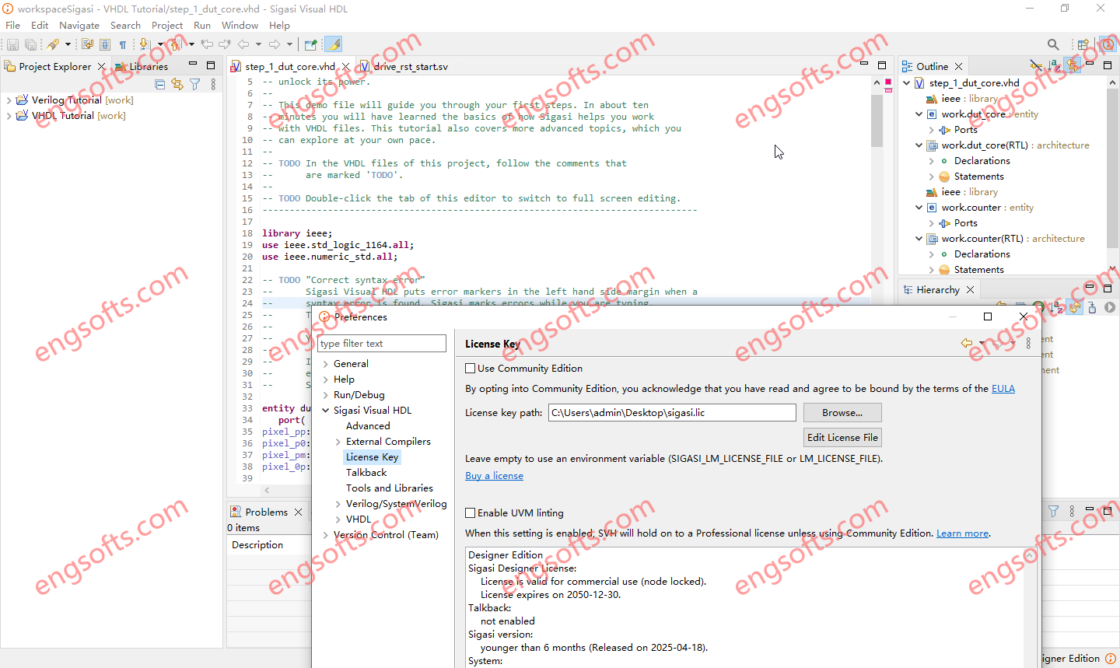1120x668 pixels.
Task: Click Buy a license link
Action: point(494,475)
